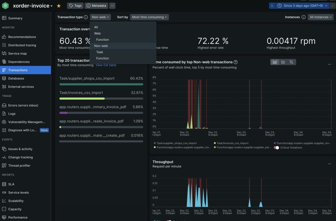Open the Transactions sidebar item

[25, 70]
